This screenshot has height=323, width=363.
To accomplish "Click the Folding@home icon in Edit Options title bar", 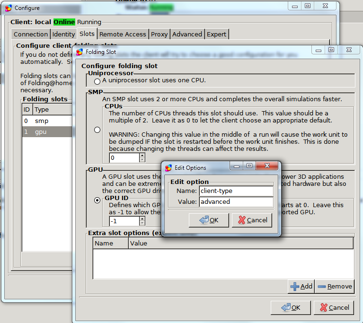I will pyautogui.click(x=168, y=168).
